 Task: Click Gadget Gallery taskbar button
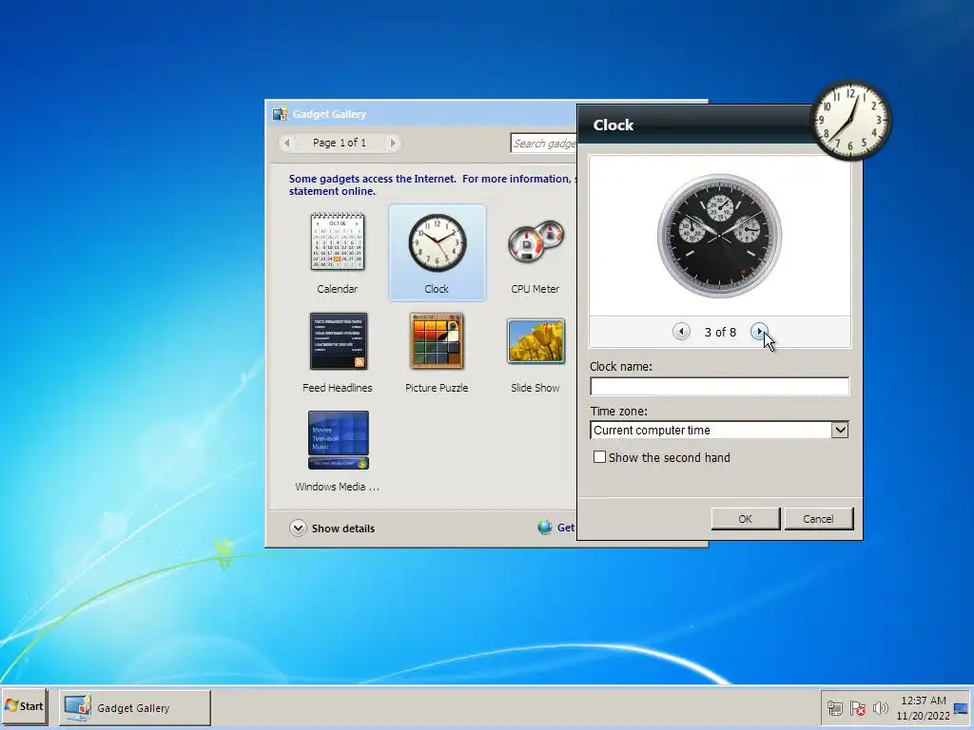point(135,707)
